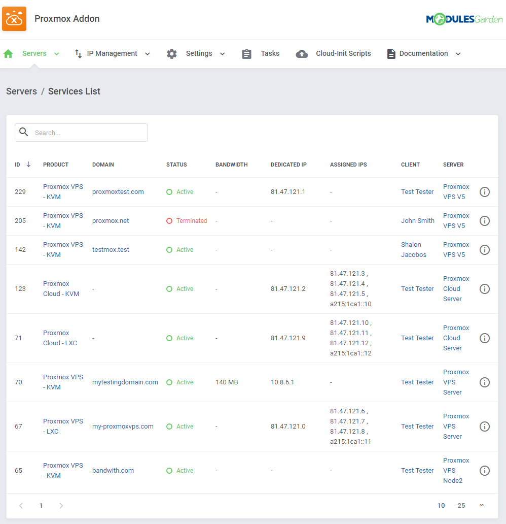The height and width of the screenshot is (524, 506).
Task: Click the Cloud-Init Scripts cloud upload icon
Action: coord(302,53)
